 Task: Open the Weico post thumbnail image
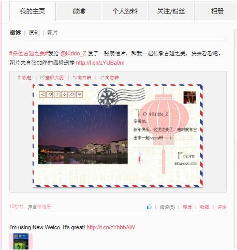(x=21, y=241)
